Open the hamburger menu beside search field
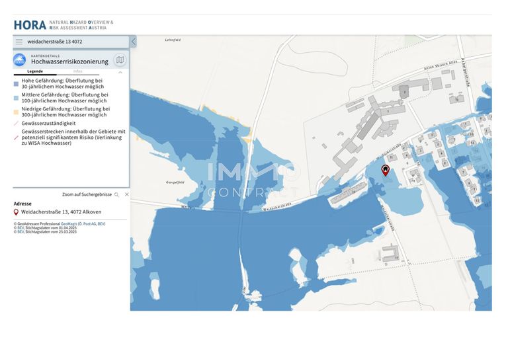The width and height of the screenshot is (508, 359). point(19,42)
